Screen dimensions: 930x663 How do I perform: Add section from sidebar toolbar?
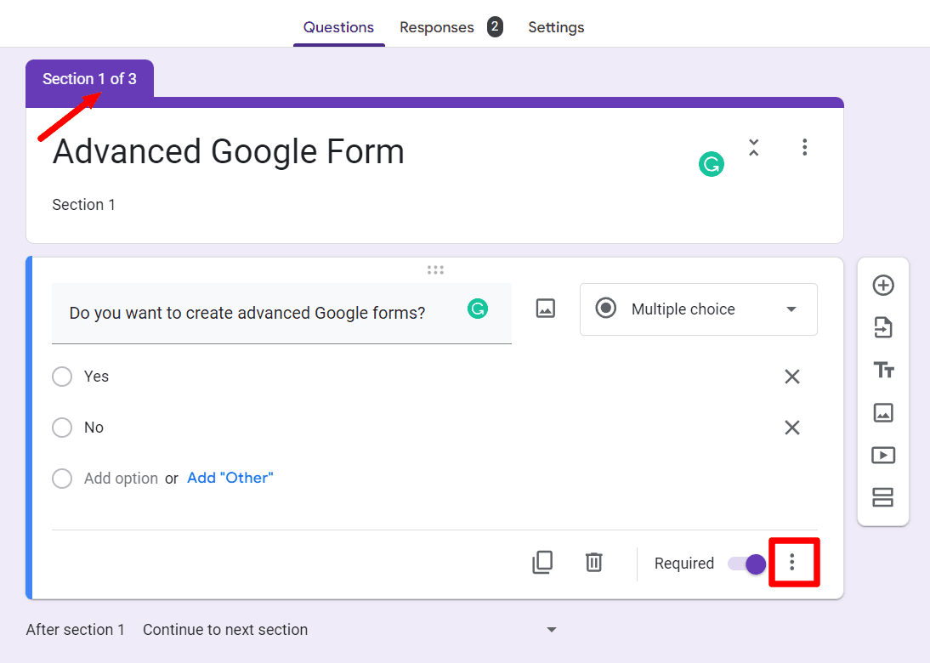pyautogui.click(x=883, y=497)
